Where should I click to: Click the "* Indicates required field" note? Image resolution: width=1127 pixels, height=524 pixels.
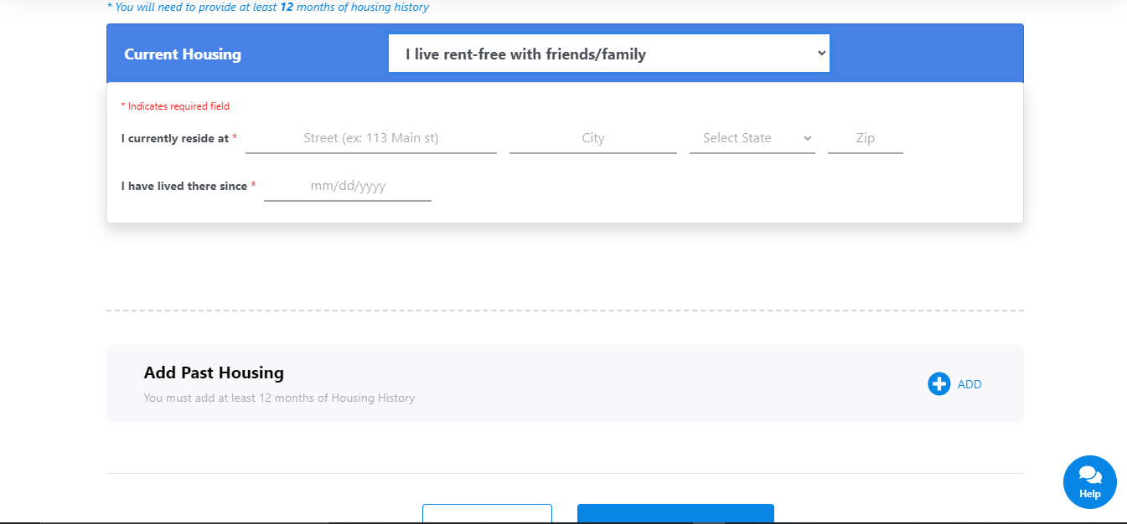175,106
